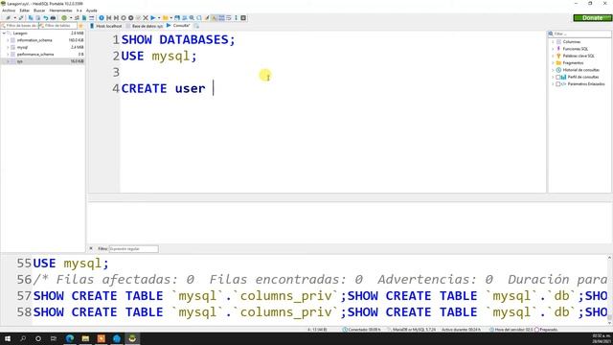This screenshot has height=345, width=613.
Task: Collapse the Laragon session node
Action: [4, 34]
